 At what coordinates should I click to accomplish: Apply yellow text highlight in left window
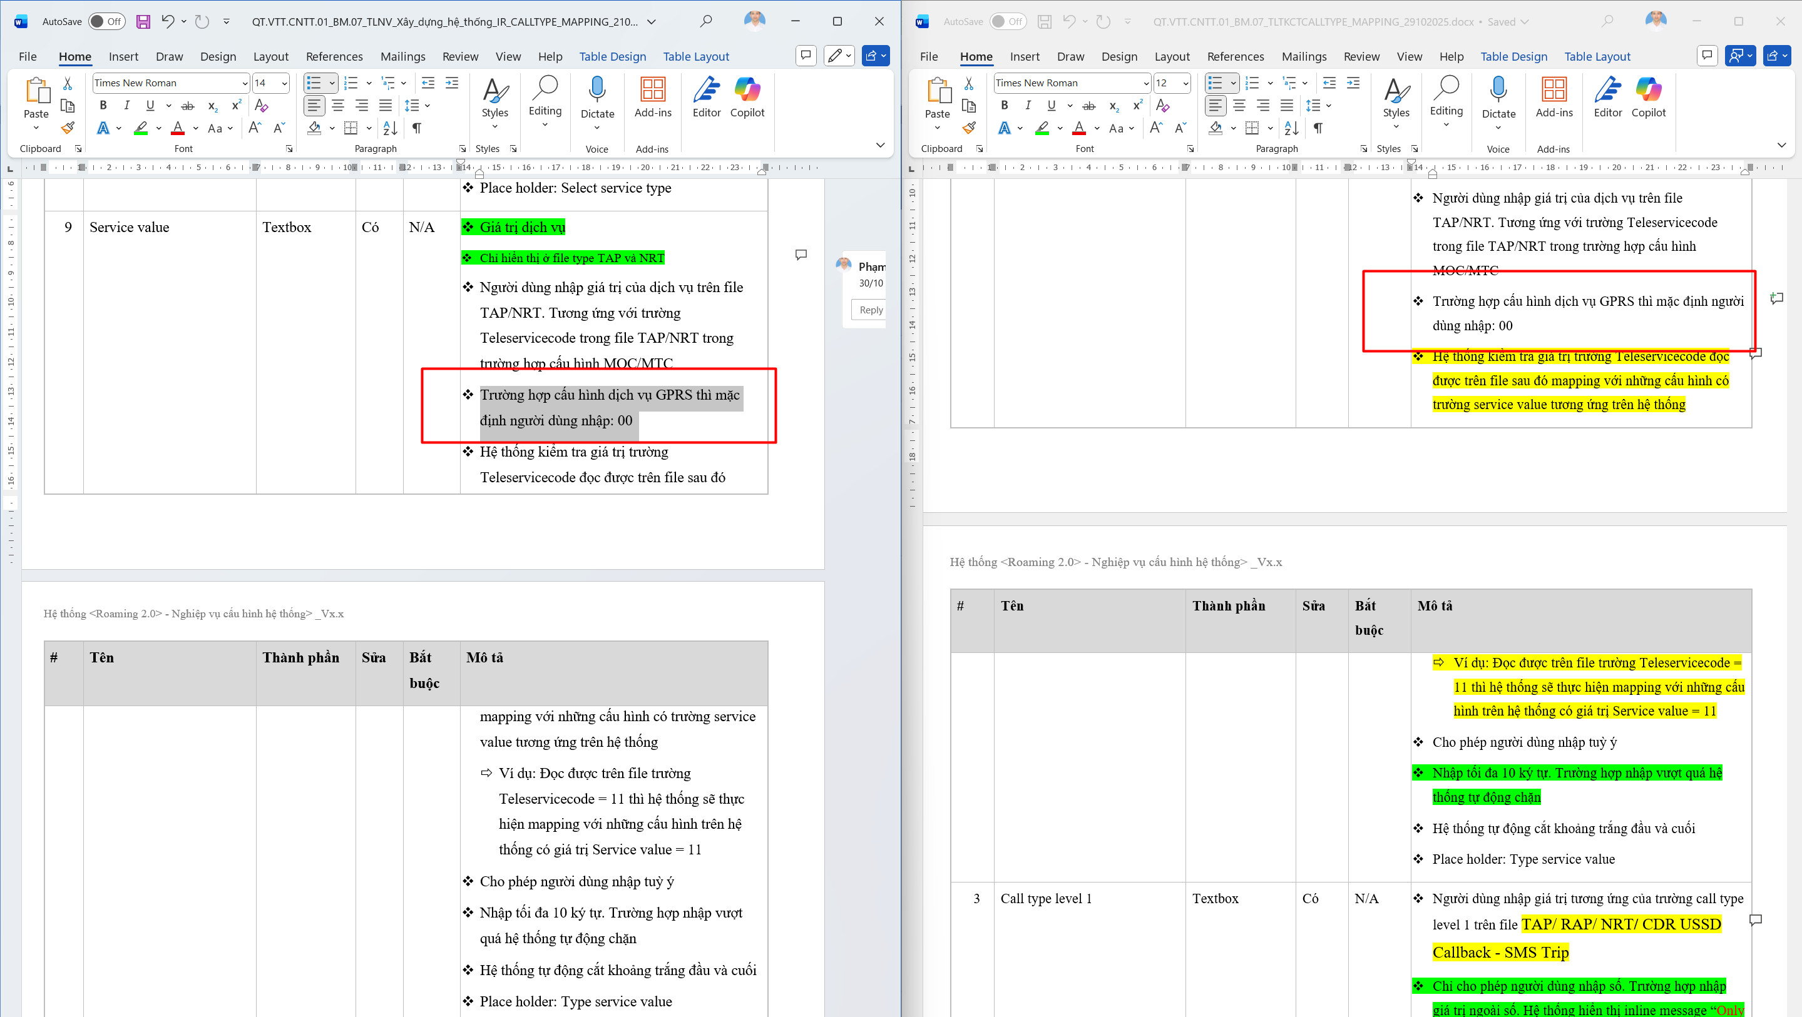click(141, 128)
